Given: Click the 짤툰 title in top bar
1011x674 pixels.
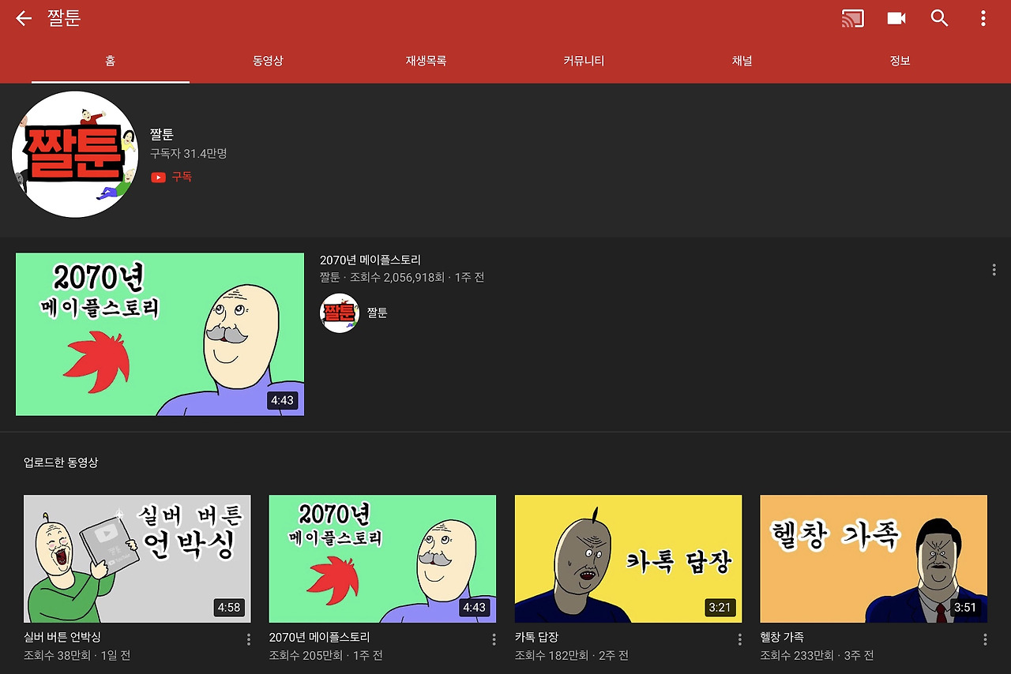Looking at the screenshot, I should (x=64, y=18).
